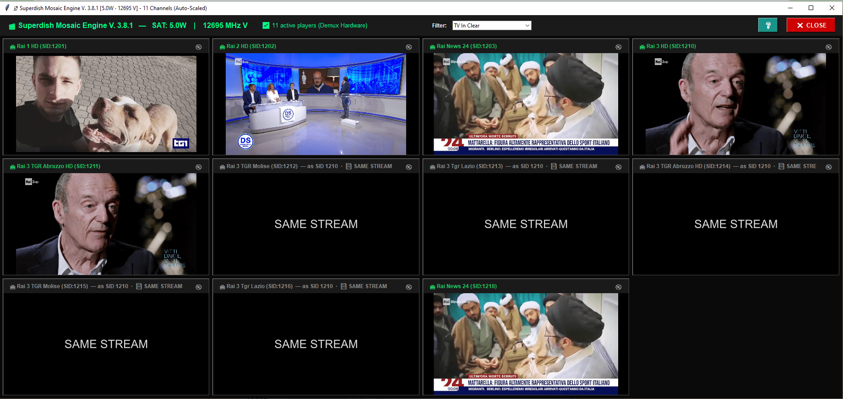The height and width of the screenshot is (399, 843).
Task: Click SAME STREAM placeholder in Rai 3 TGR Molise SID:1212
Action: (x=316, y=224)
